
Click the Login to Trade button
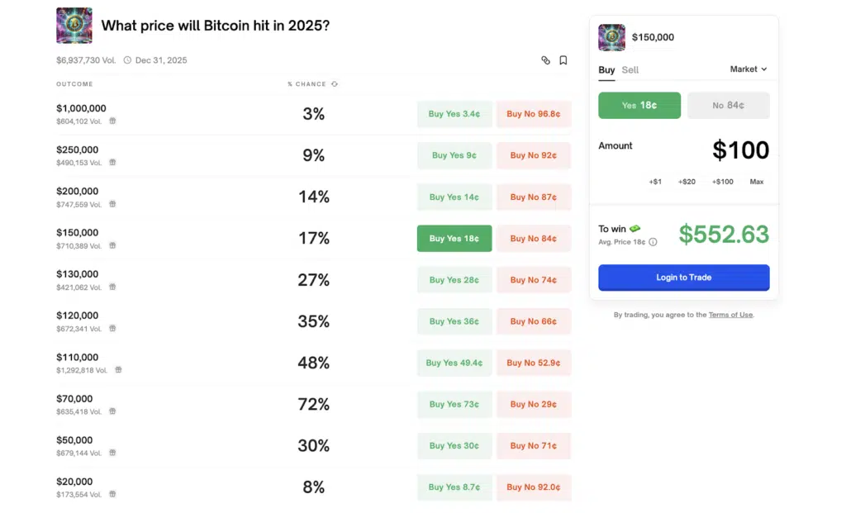(683, 278)
